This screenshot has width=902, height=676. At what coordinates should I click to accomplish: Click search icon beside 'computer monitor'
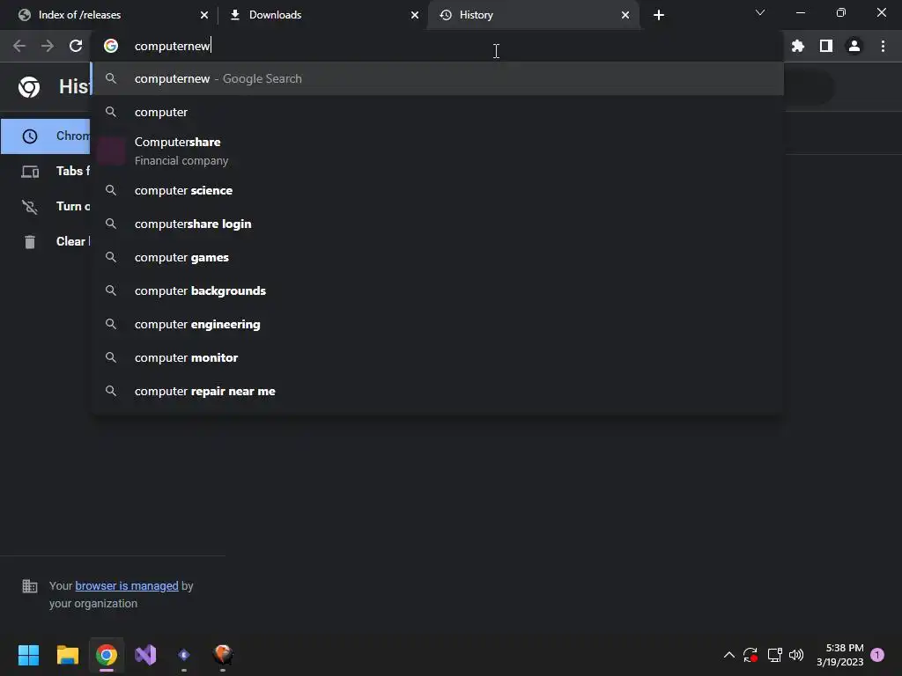click(111, 357)
